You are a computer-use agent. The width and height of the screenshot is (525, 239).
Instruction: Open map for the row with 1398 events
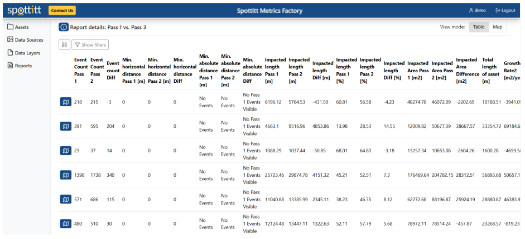click(x=65, y=175)
